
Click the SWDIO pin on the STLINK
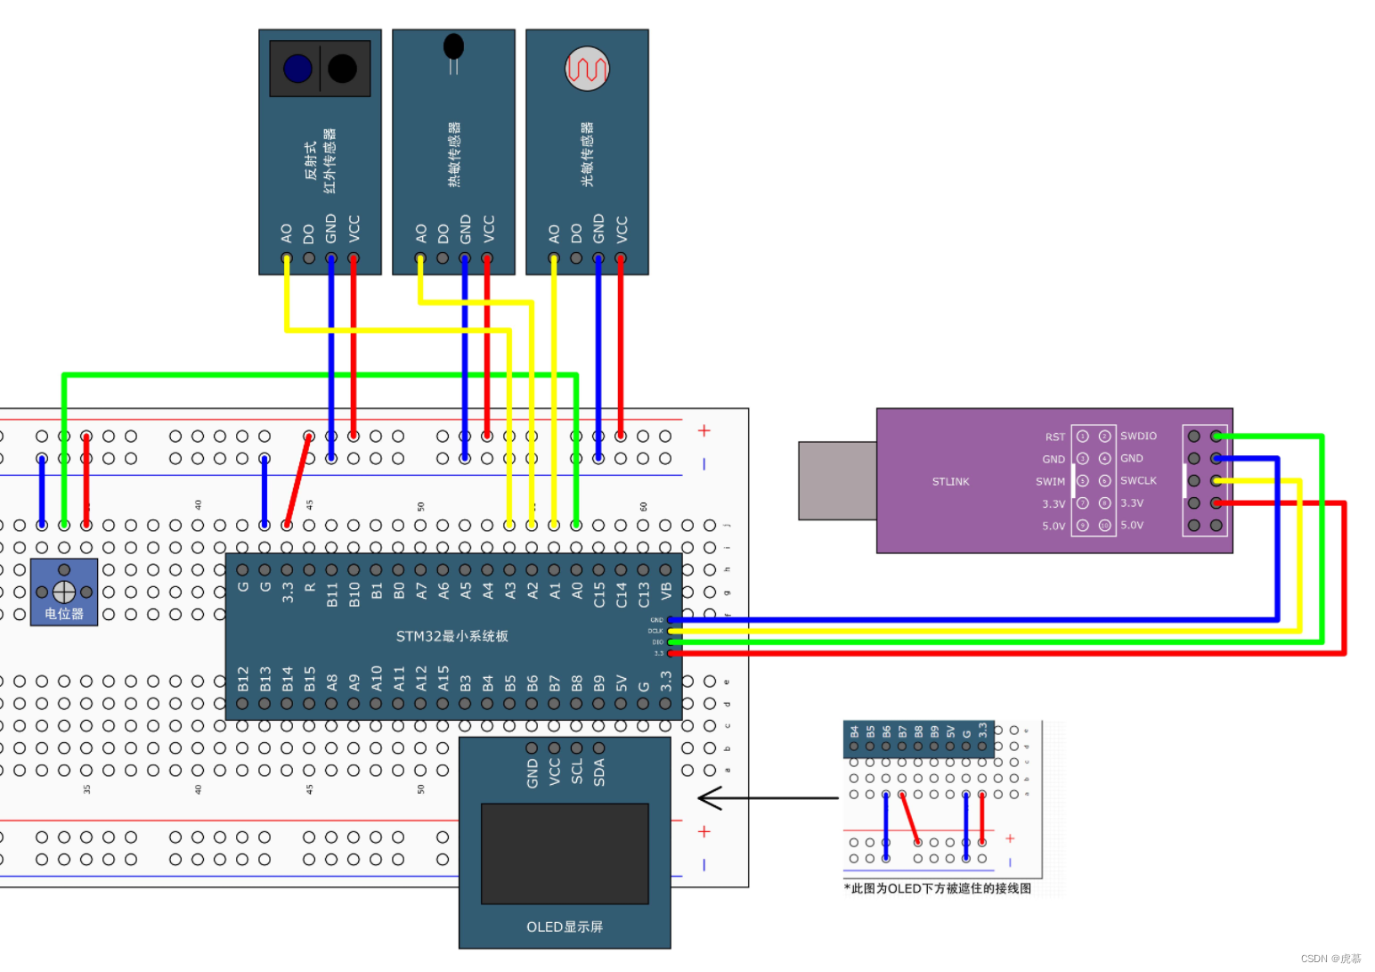[x=1104, y=436]
